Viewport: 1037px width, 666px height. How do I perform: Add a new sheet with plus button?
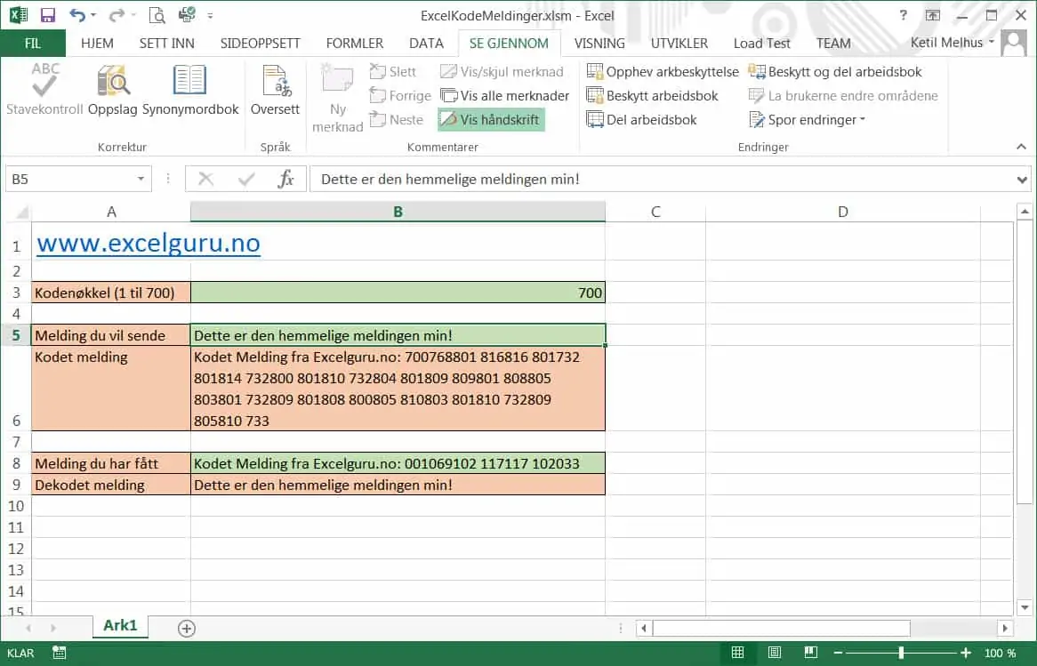coord(187,629)
